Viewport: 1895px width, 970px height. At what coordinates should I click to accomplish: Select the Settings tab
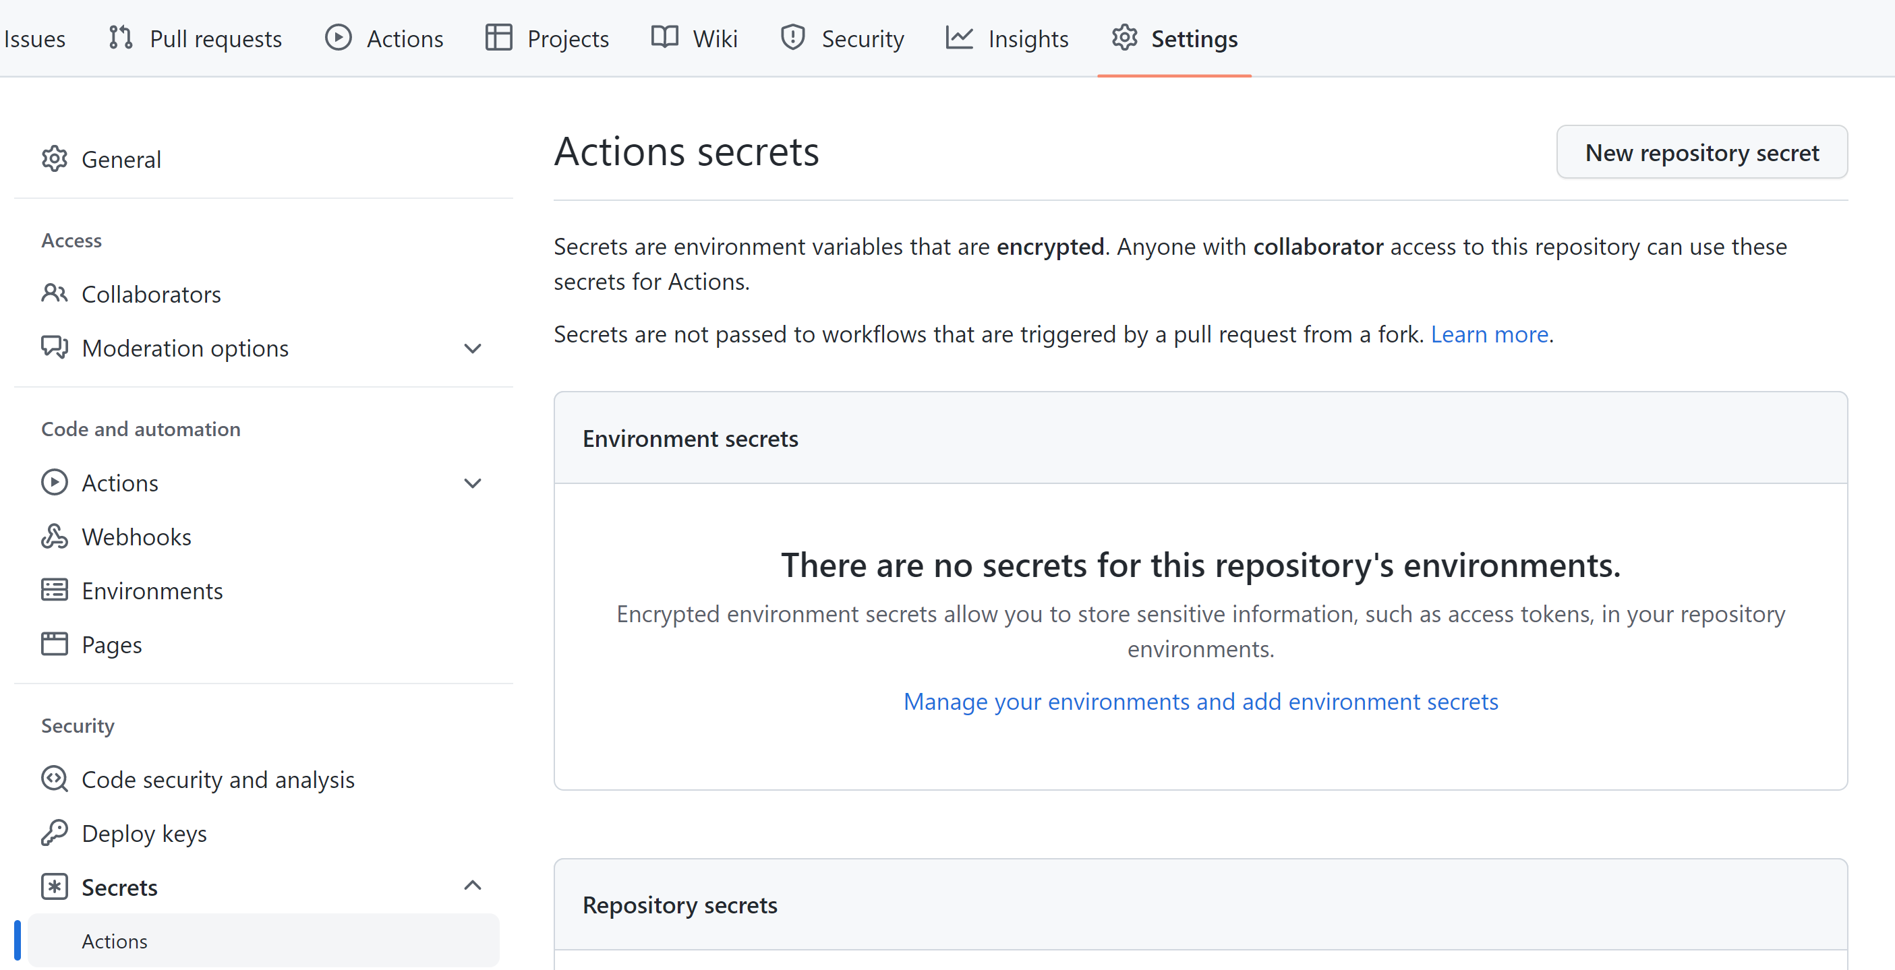coord(1174,38)
